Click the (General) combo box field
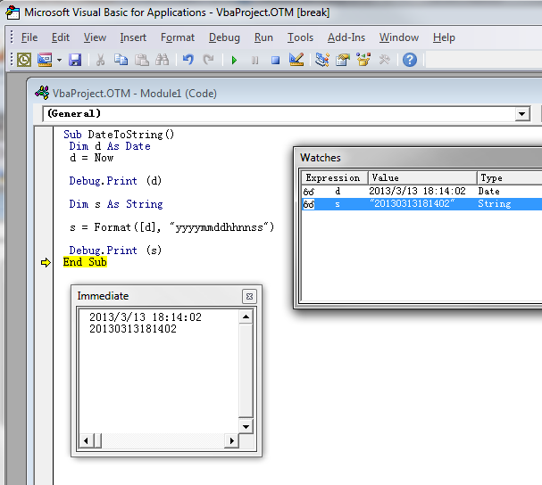 click(x=287, y=113)
